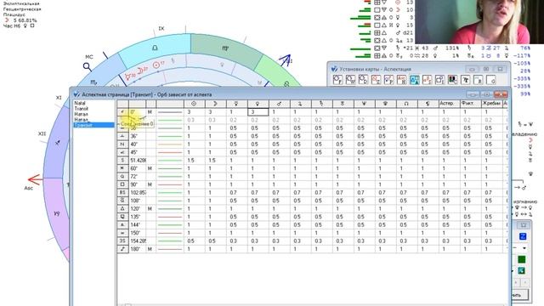
Task: Click the blue Z icon on right panel
Action: click(523, 236)
